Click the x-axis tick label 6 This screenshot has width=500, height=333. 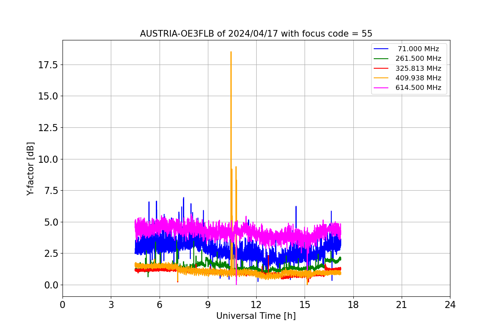(x=159, y=305)
